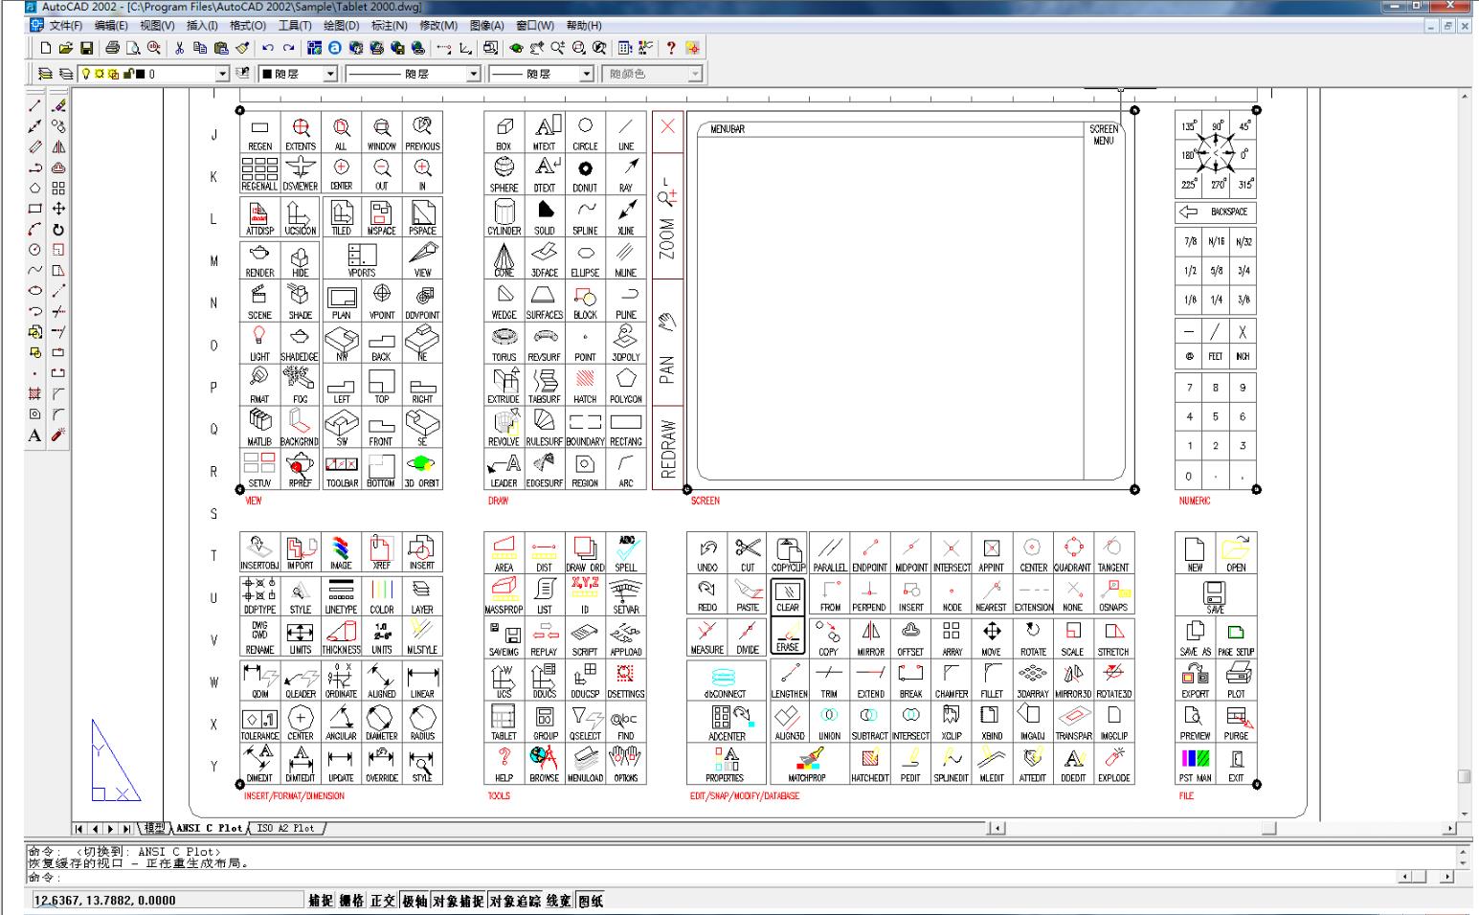The image size is (1479, 915).
Task: Select the Polygon draw tool
Action: (34, 188)
